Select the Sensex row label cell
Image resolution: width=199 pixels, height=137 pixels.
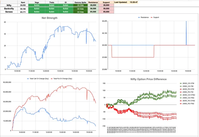[9, 12]
